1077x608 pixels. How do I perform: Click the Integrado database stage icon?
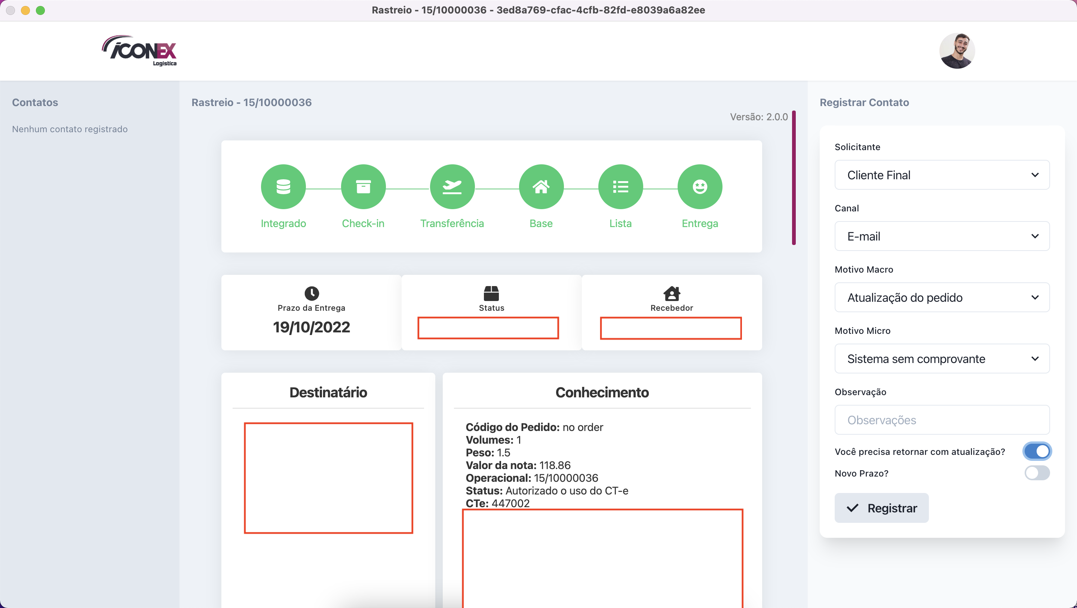[x=283, y=187]
